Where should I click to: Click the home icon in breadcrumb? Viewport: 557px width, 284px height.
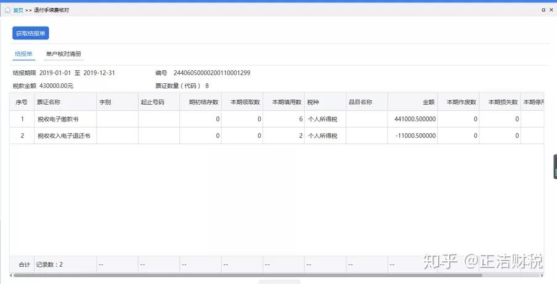coord(7,10)
